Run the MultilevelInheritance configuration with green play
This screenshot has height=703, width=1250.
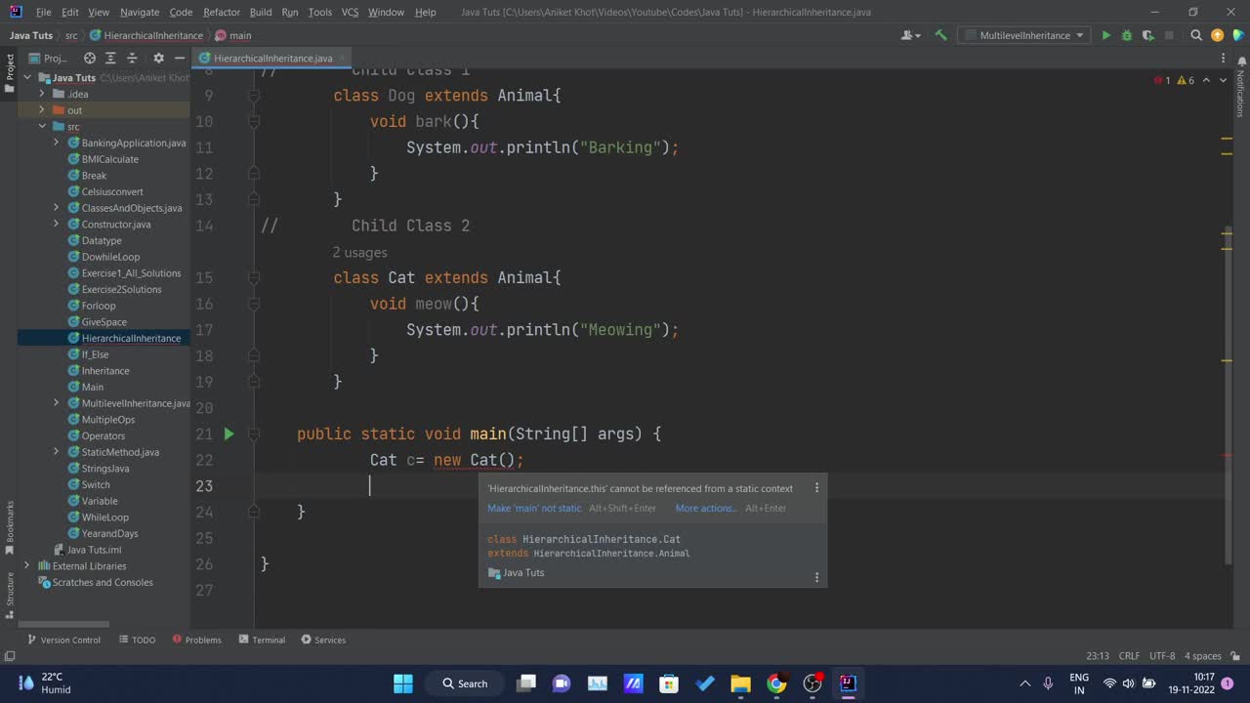click(x=1105, y=35)
